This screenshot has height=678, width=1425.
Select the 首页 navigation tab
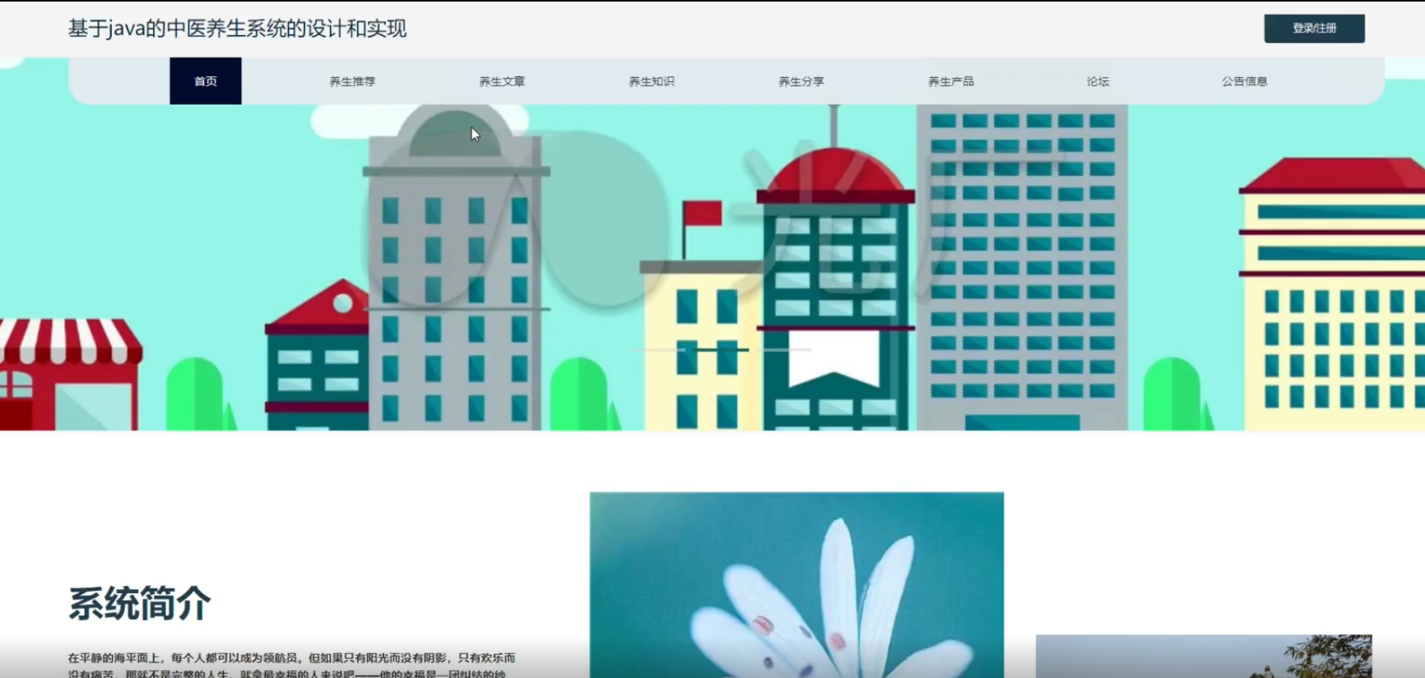point(205,81)
